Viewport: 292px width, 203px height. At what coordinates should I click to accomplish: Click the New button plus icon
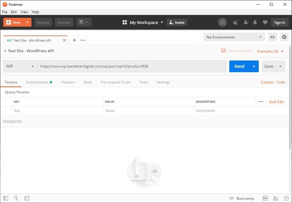(x=8, y=22)
